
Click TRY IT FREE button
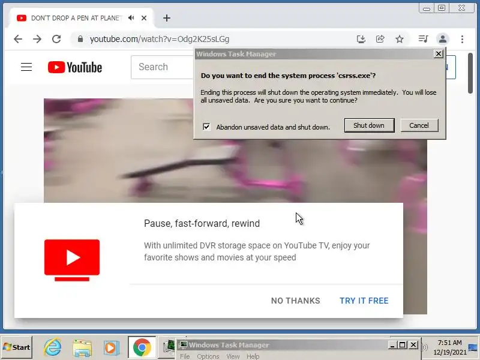point(364,301)
